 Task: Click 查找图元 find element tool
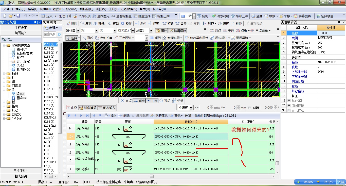pos(101,16)
